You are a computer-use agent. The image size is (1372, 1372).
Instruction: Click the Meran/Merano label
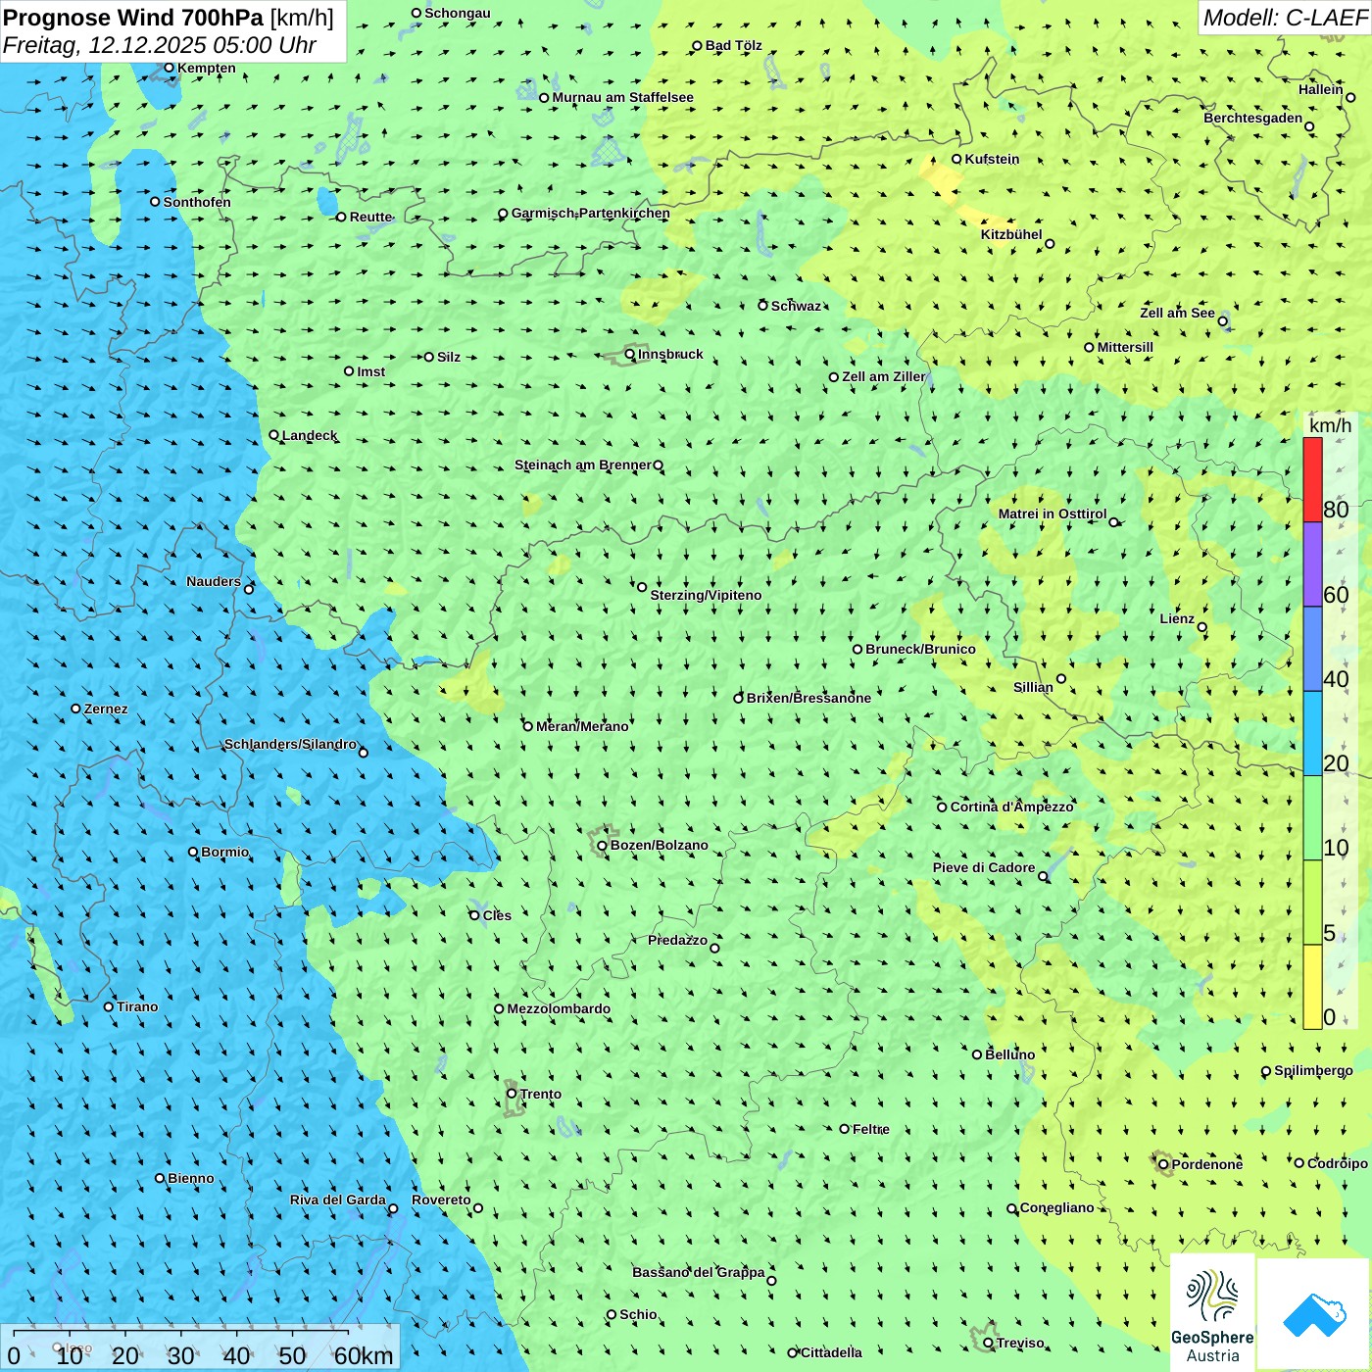(582, 726)
